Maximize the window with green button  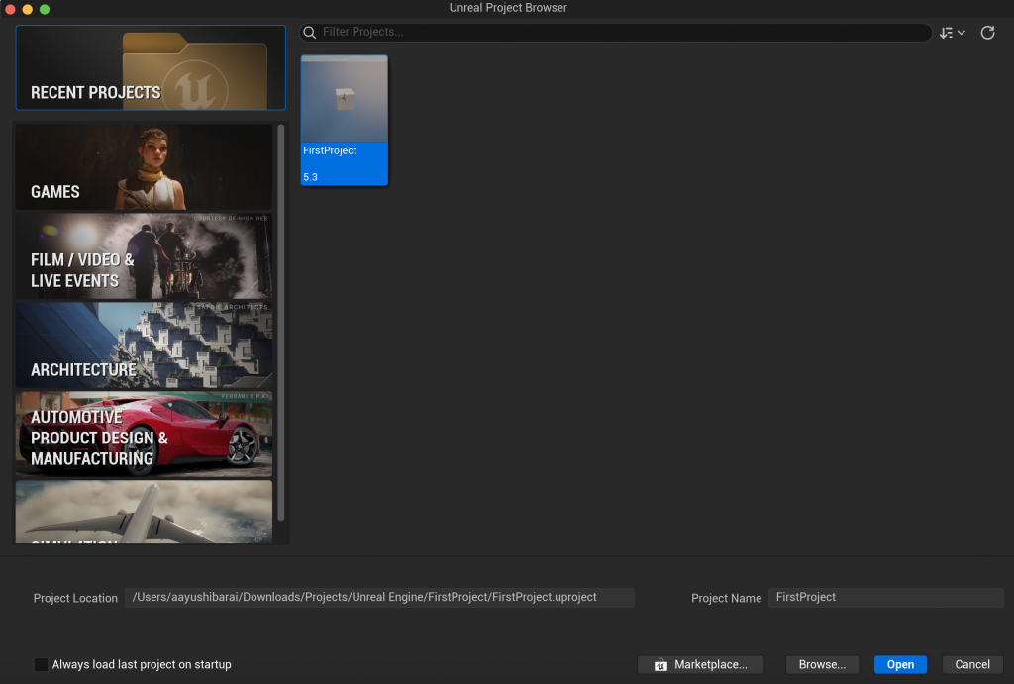[x=45, y=9]
